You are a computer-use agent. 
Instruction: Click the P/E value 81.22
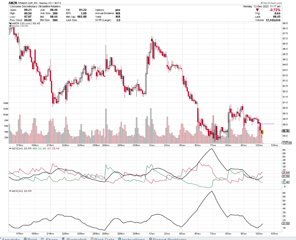click(x=83, y=10)
